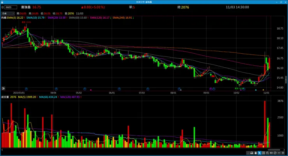
Task: Open the 日線 period dropdown
Action: pos(8,13)
